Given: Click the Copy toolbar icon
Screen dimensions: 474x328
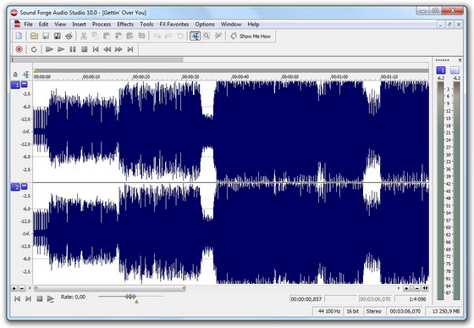Looking at the screenshot, I should (95, 36).
